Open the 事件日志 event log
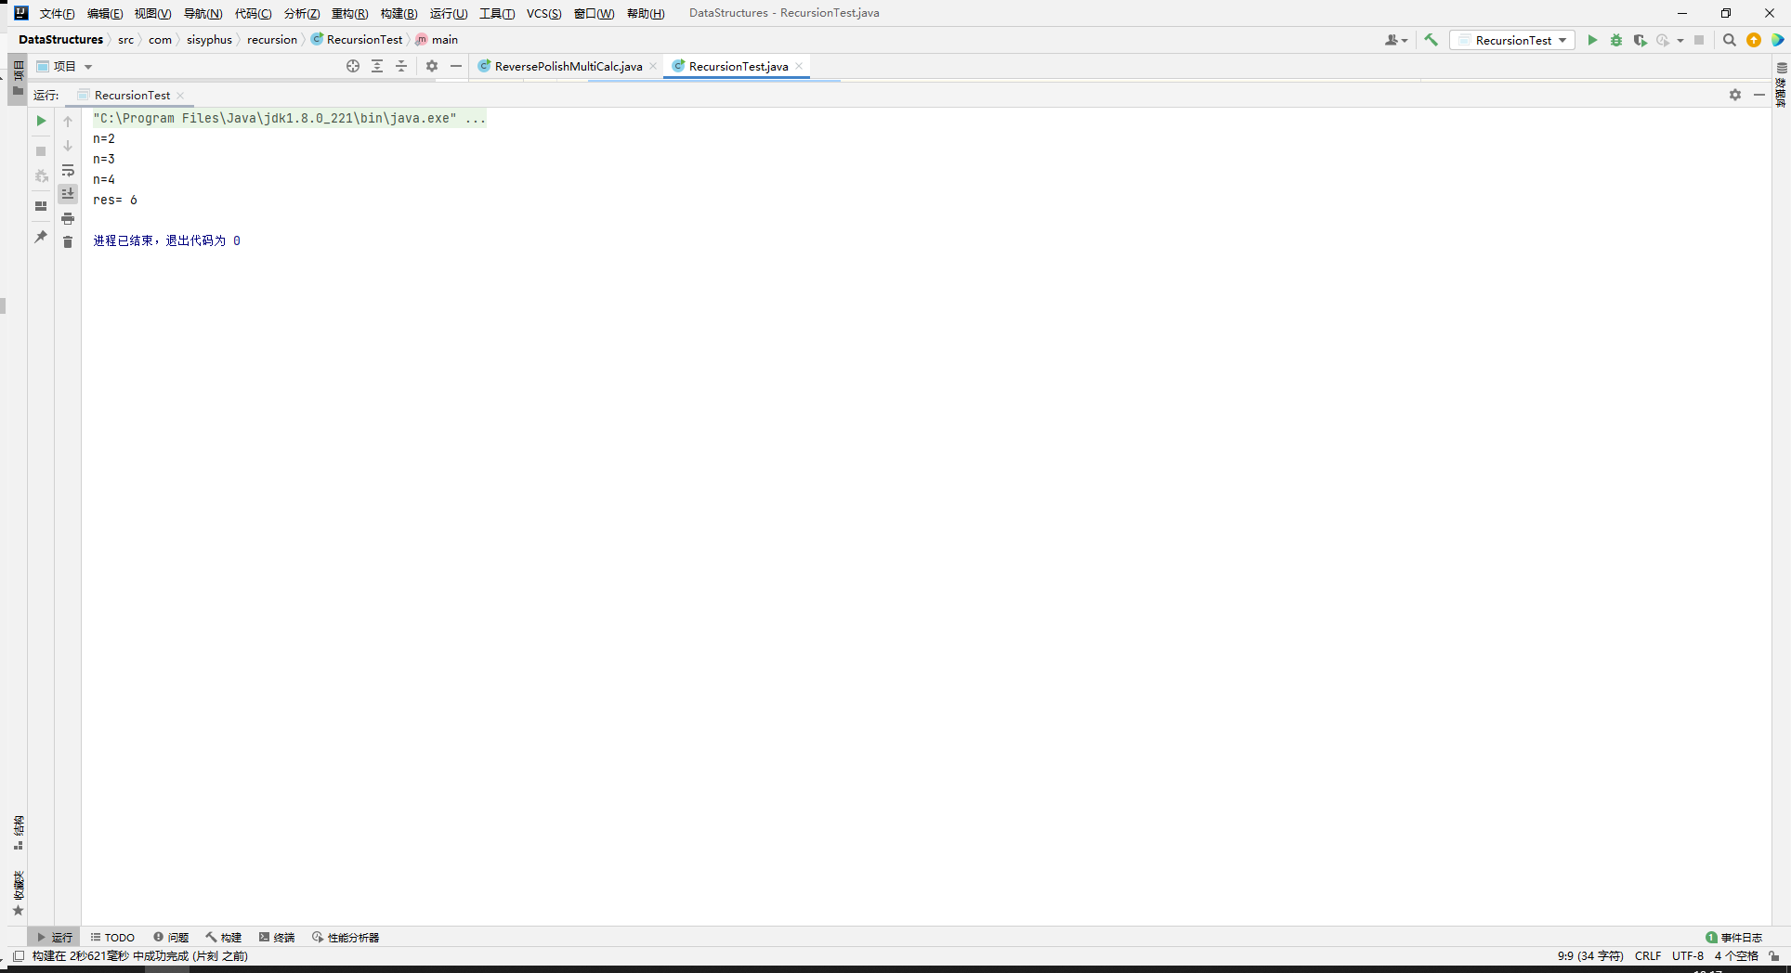Image resolution: width=1791 pixels, height=973 pixels. click(1733, 937)
